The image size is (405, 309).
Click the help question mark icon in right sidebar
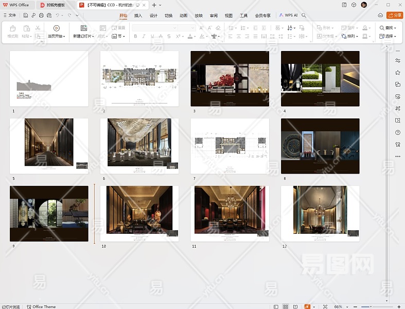398,132
